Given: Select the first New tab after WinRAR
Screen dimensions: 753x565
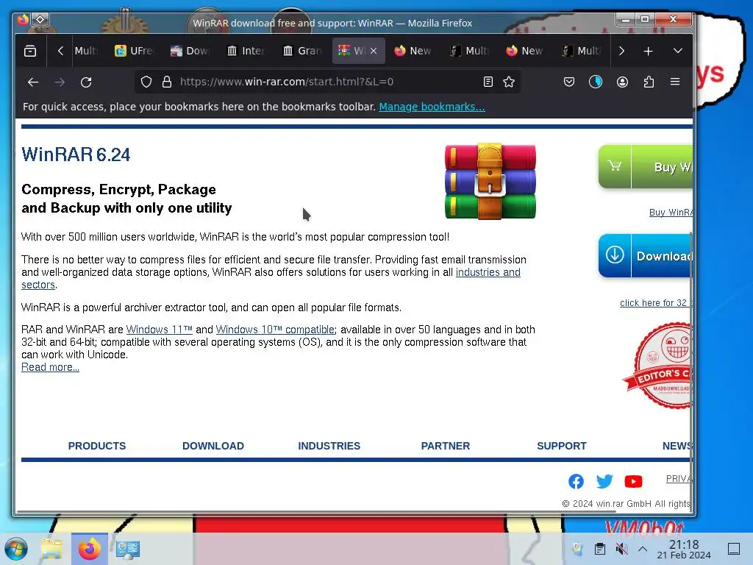Looking at the screenshot, I should click(x=413, y=51).
